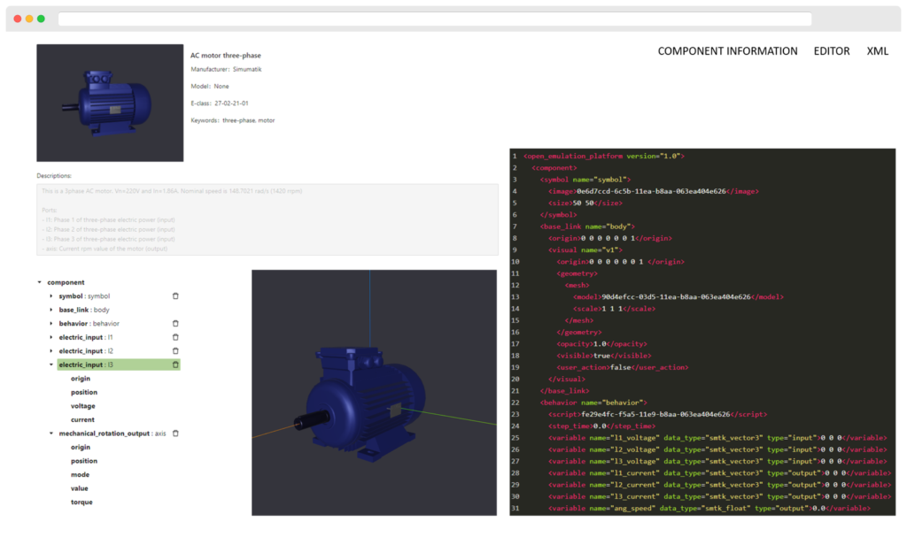
Task: Click the small motor preview thumbnail
Action: coord(110,103)
